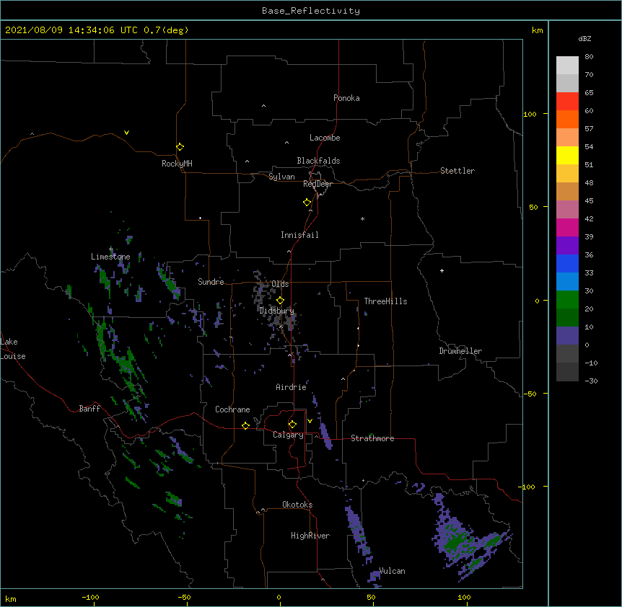Click the 30 dBZ green swatch
The width and height of the screenshot is (622, 607).
click(x=567, y=300)
